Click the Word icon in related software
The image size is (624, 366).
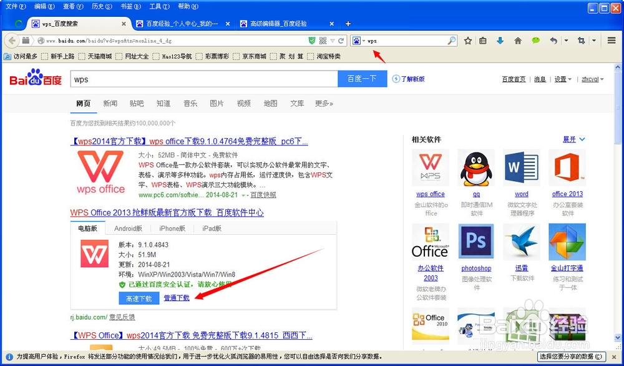pyautogui.click(x=521, y=167)
